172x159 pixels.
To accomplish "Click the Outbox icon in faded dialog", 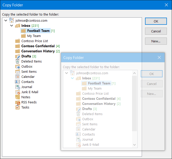I will click(x=79, y=119).
